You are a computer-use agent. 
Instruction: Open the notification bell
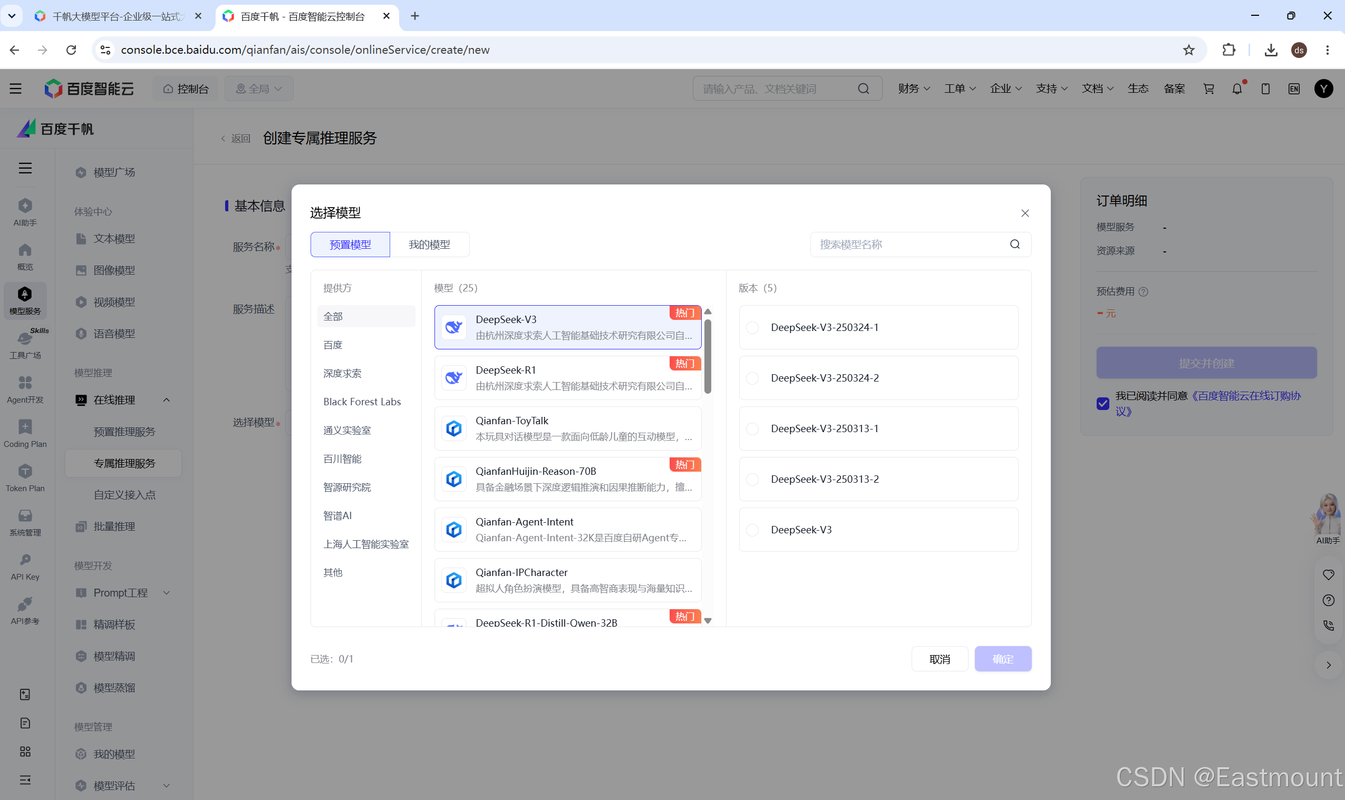click(1237, 89)
